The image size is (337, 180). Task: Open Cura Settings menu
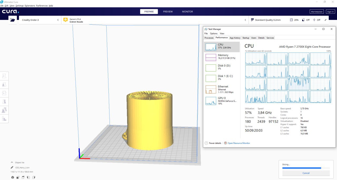pyautogui.click(x=19, y=6)
